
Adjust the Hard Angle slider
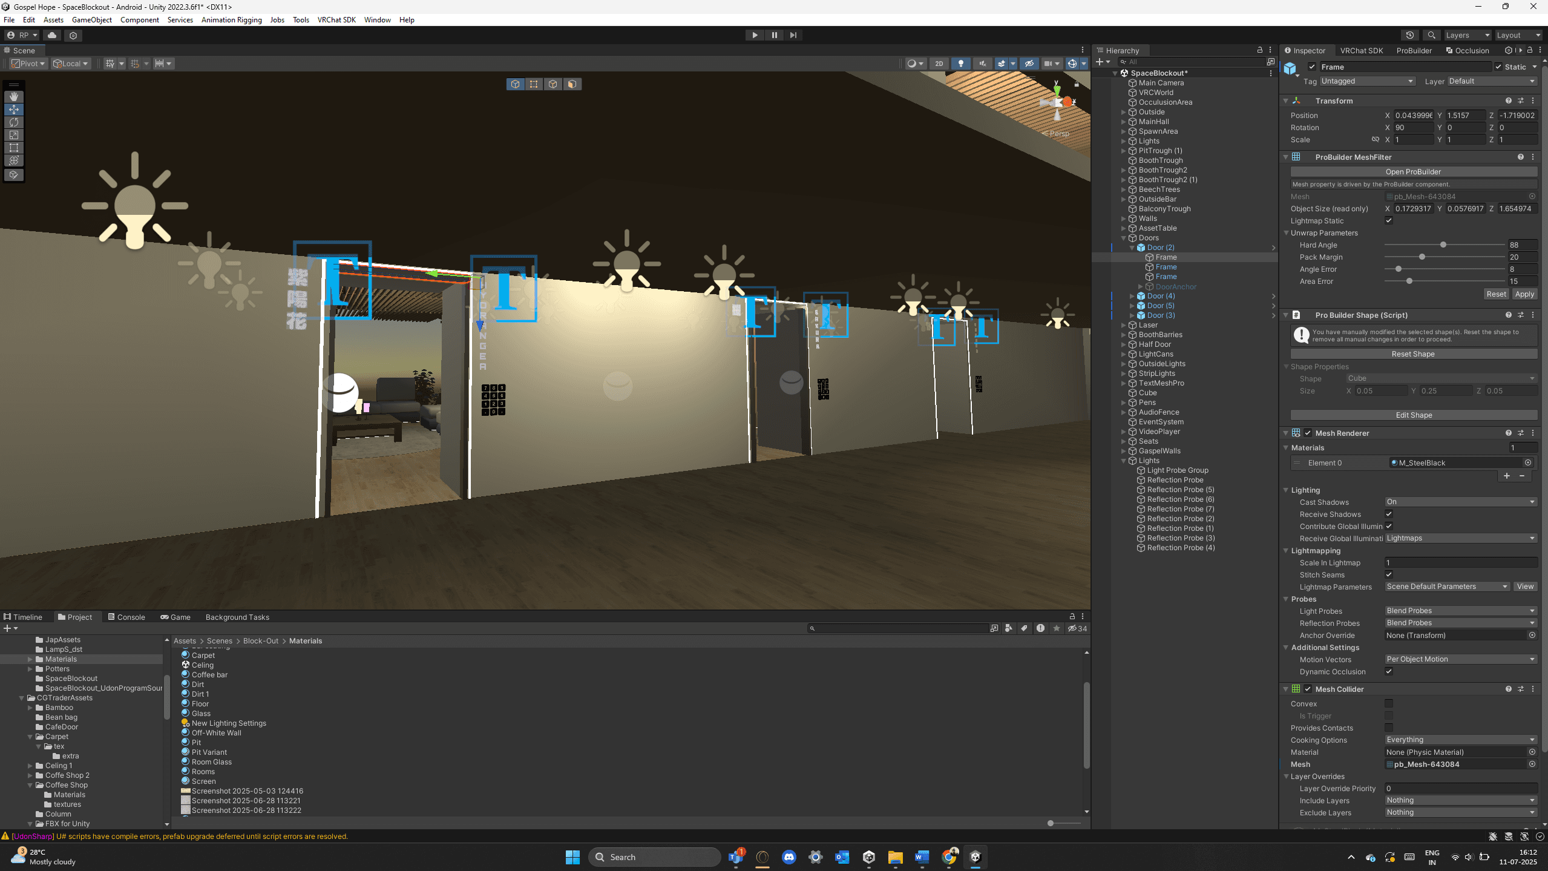click(x=1443, y=245)
